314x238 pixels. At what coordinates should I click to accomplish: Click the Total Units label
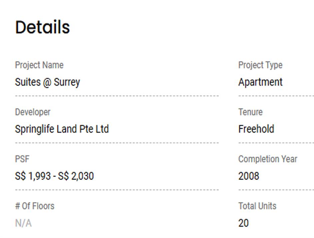[257, 206]
